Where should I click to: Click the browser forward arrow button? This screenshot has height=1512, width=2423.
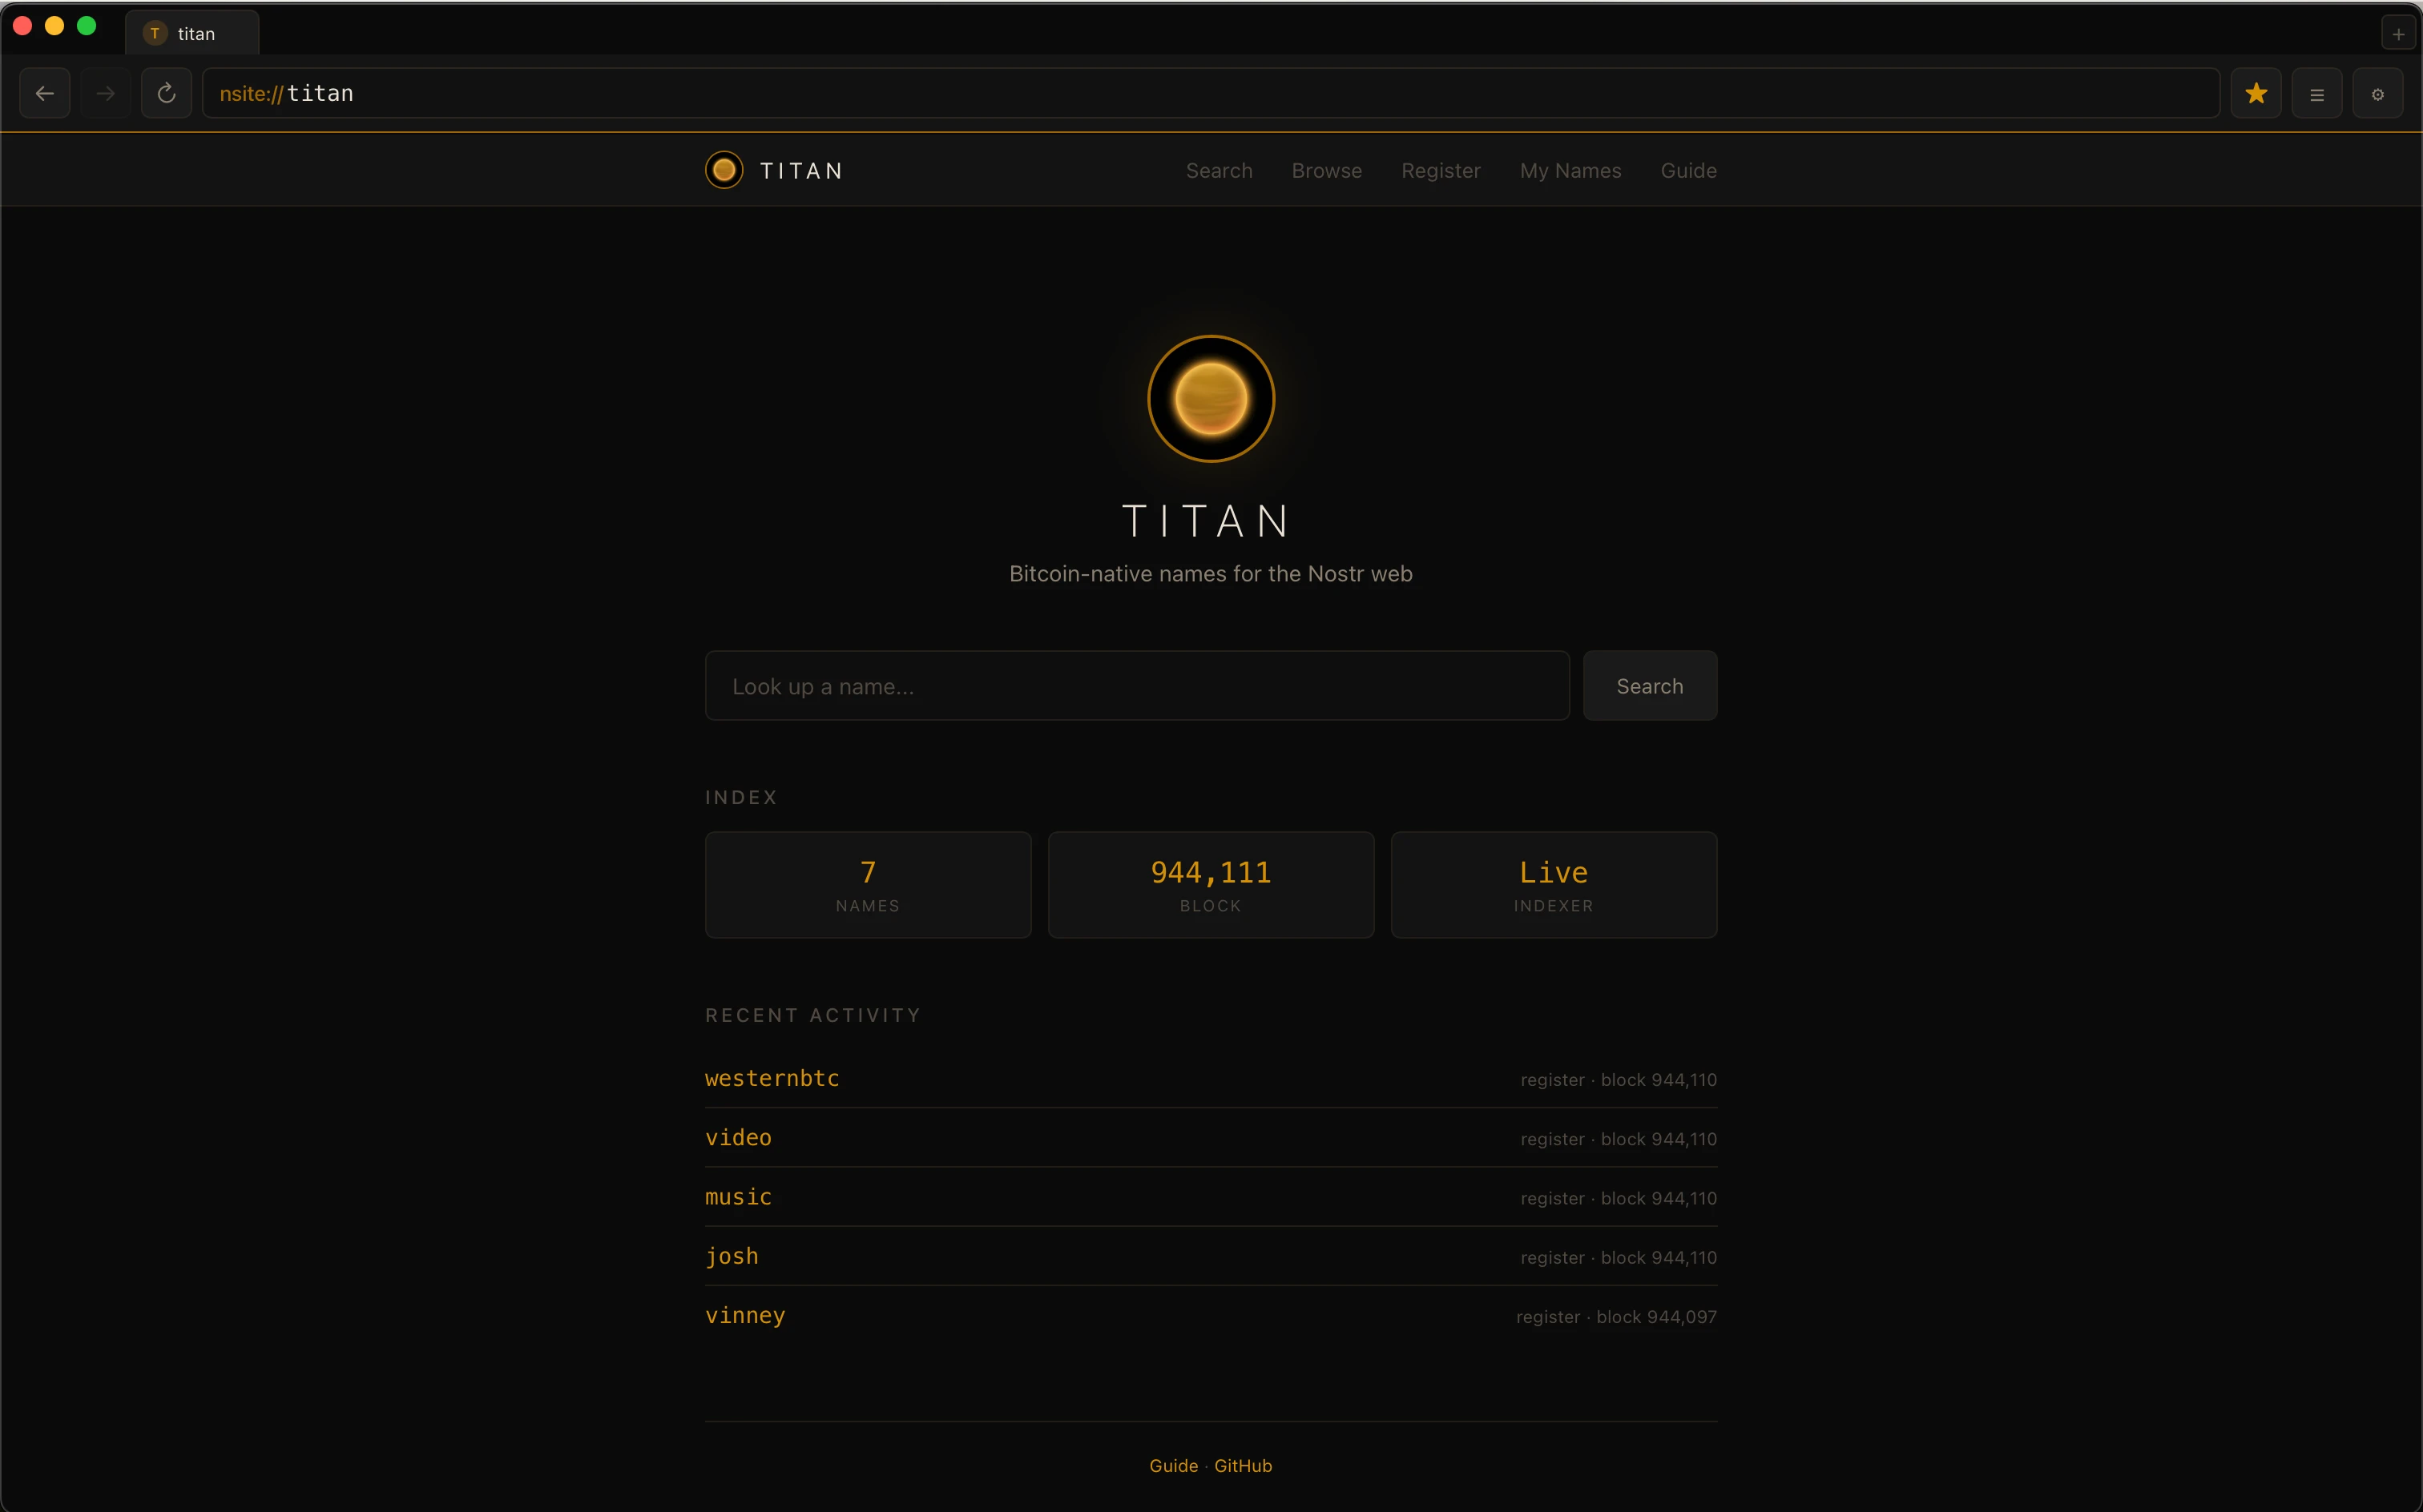tap(105, 93)
